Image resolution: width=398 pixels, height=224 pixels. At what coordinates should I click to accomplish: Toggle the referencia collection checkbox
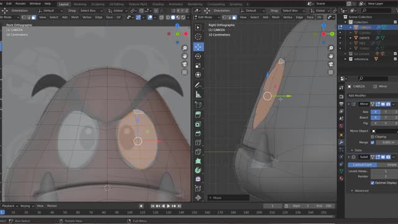coord(396,59)
